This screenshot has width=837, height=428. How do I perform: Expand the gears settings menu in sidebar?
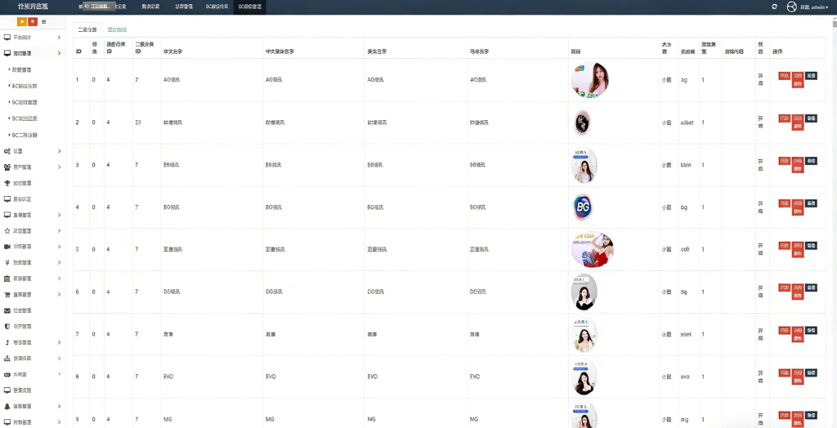pyautogui.click(x=33, y=151)
